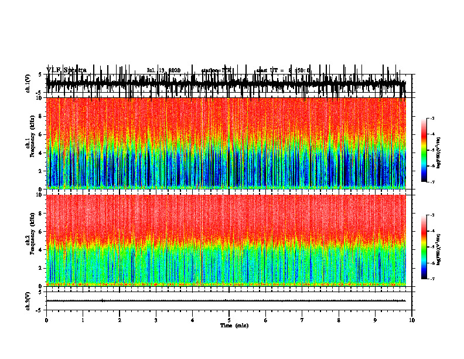The width and height of the screenshot is (464, 359).
Task: Click the ch.2 spectrogram color scale bar
Action: [x=424, y=247]
